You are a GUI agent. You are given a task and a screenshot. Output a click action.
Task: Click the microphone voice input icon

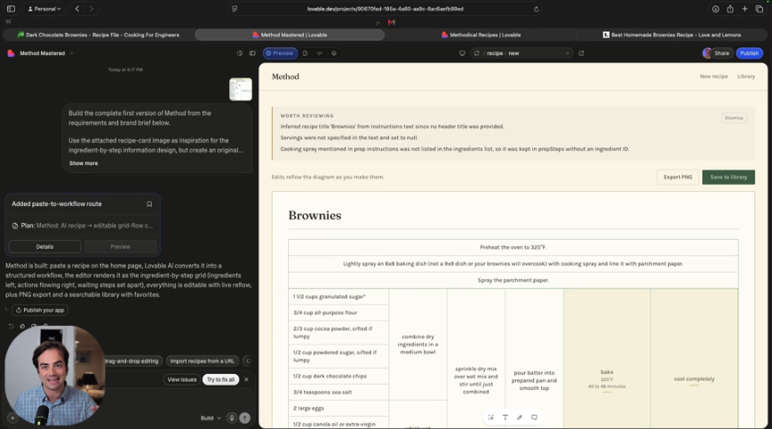(231, 418)
